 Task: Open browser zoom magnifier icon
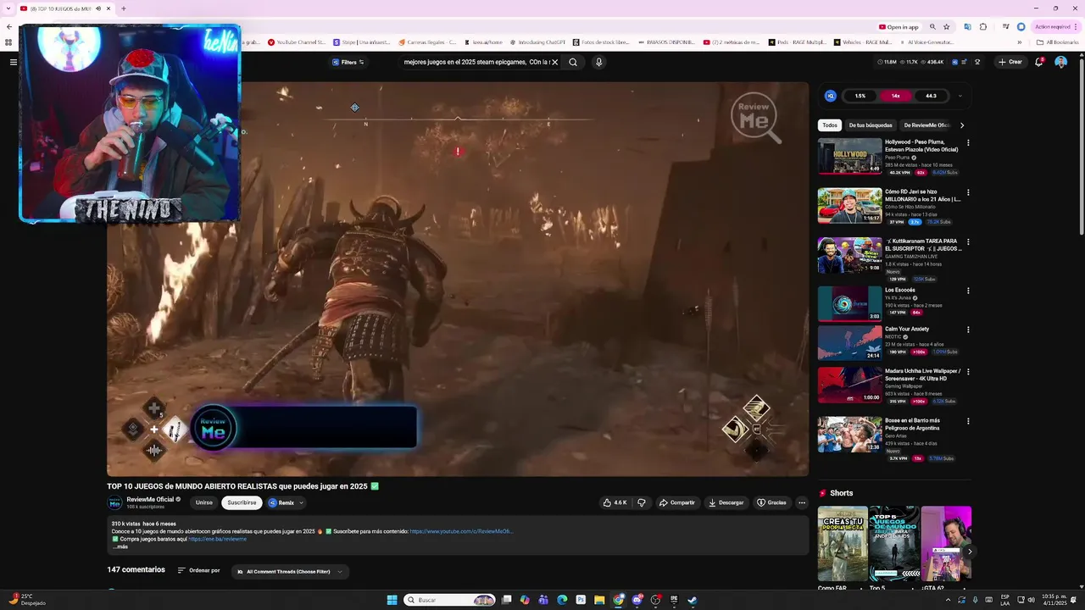click(932, 26)
